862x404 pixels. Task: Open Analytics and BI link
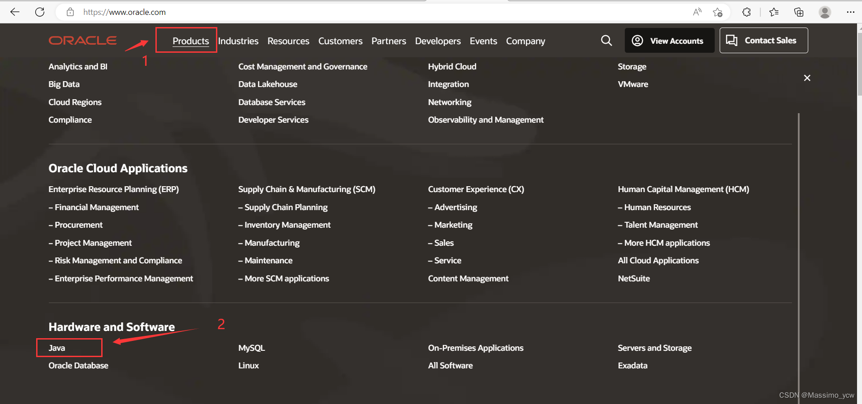click(78, 67)
